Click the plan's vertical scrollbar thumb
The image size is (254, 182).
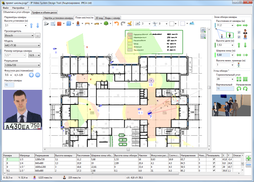(x=209, y=87)
